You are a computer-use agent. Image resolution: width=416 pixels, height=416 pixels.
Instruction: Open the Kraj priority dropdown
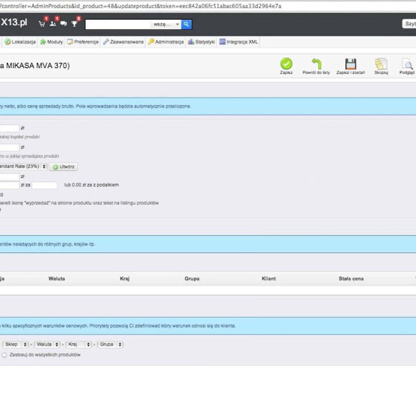pos(79,344)
